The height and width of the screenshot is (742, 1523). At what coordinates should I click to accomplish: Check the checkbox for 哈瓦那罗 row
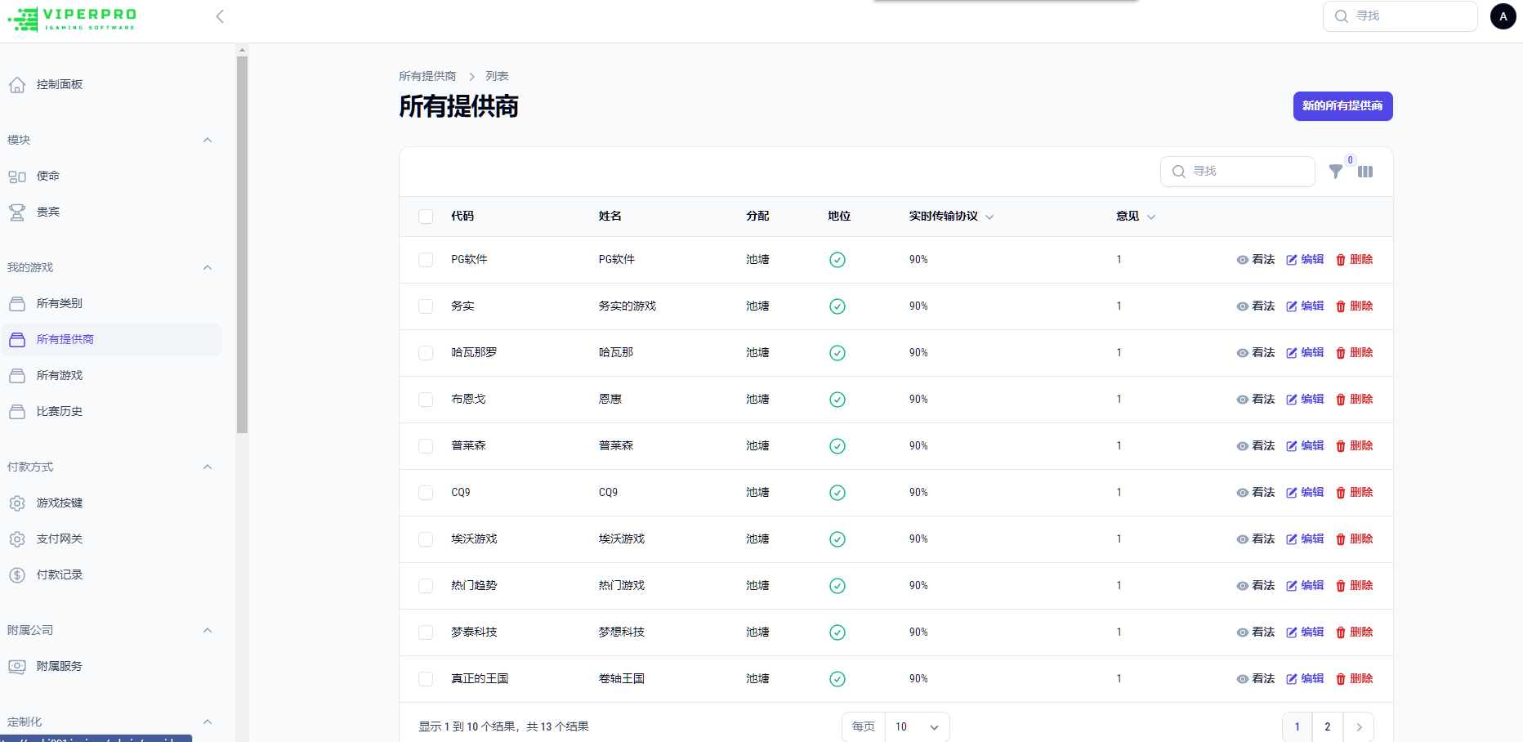(x=426, y=352)
